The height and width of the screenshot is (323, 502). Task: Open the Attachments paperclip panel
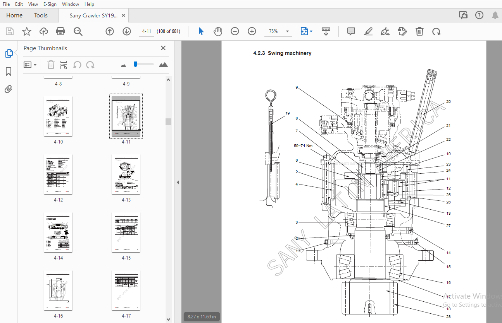[9, 89]
